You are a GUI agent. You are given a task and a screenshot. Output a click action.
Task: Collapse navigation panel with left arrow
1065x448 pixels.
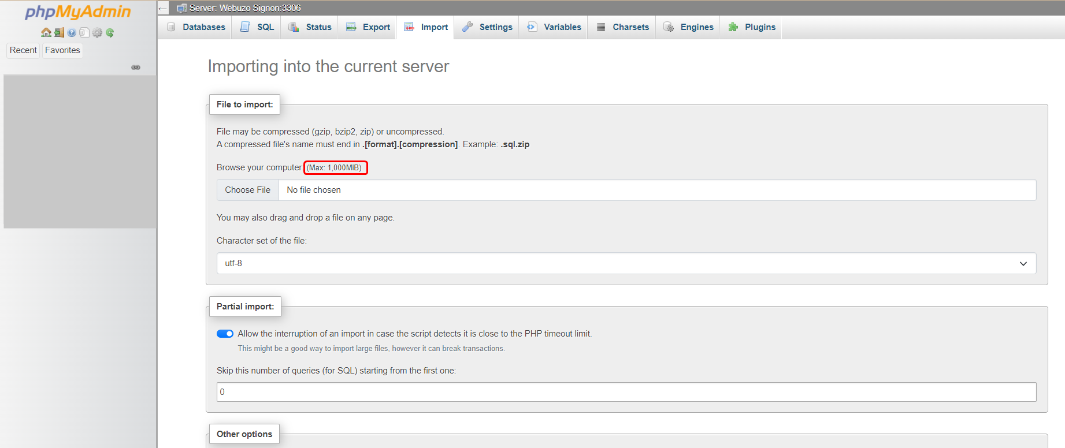click(x=163, y=8)
